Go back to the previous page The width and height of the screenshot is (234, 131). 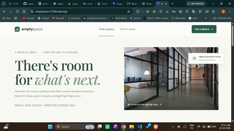(x=4, y=12)
